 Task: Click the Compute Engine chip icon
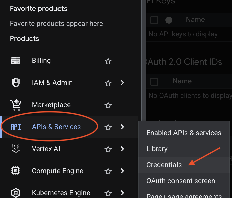pos(16,171)
